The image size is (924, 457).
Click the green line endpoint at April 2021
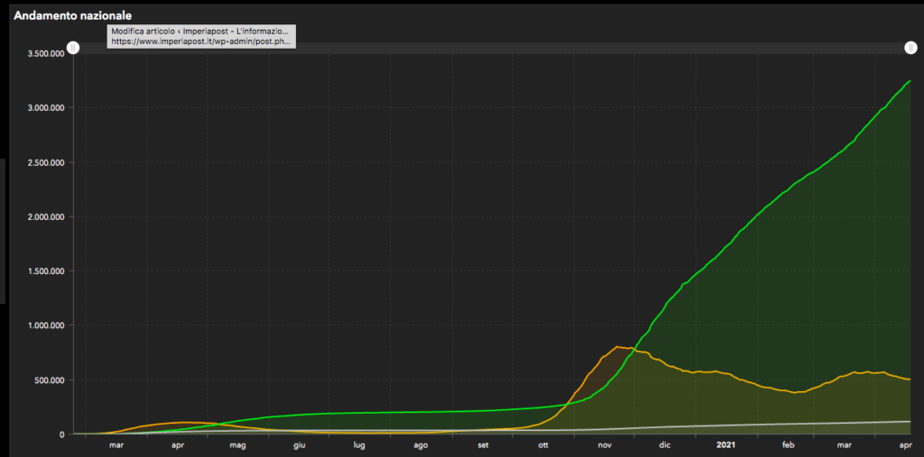910,81
